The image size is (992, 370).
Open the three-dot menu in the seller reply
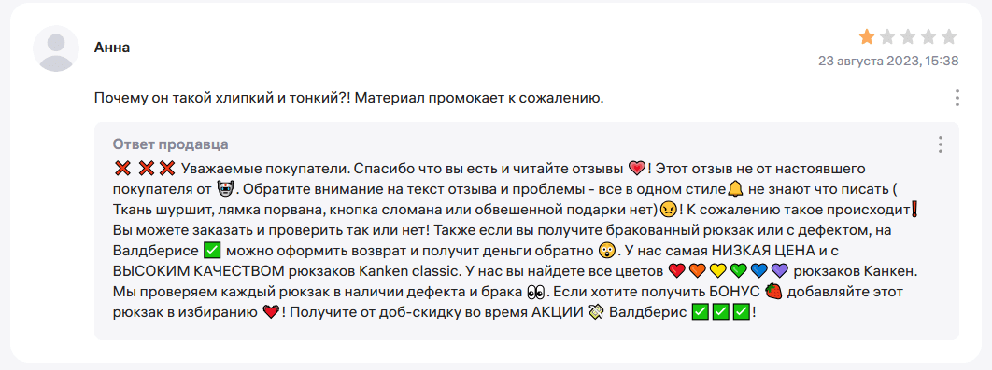[x=941, y=144]
